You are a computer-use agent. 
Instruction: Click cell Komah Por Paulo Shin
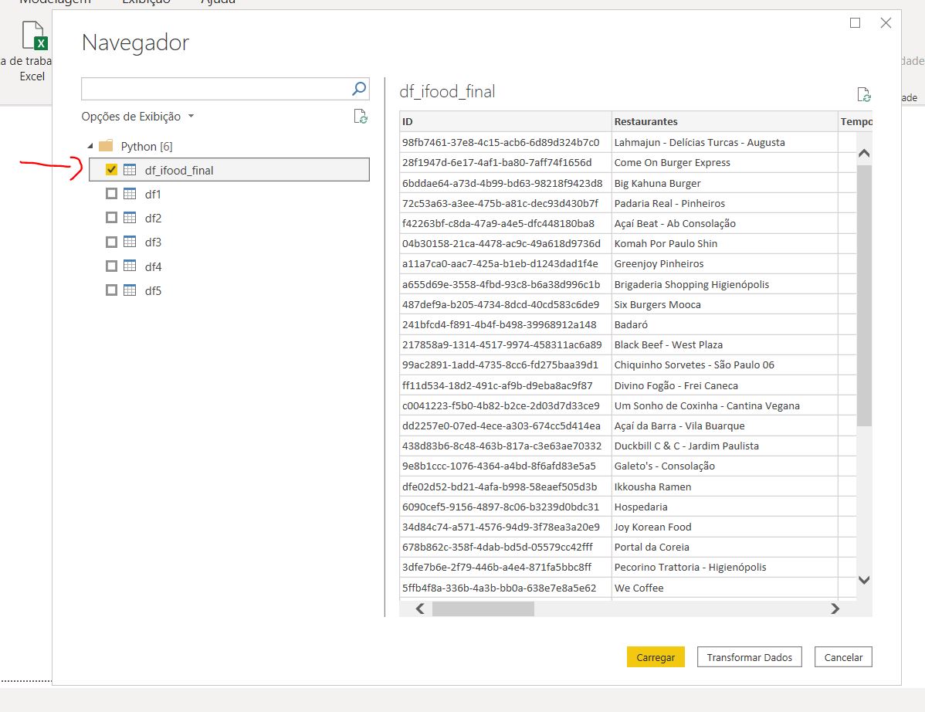pos(724,243)
